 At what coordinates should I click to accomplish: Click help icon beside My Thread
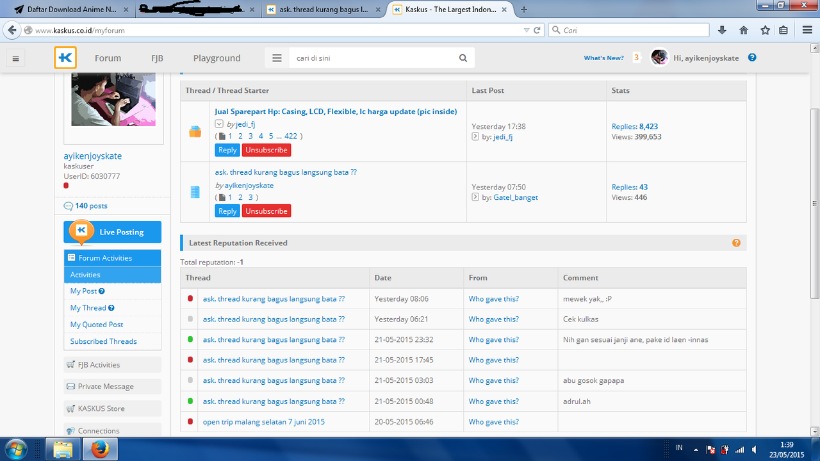(x=111, y=308)
